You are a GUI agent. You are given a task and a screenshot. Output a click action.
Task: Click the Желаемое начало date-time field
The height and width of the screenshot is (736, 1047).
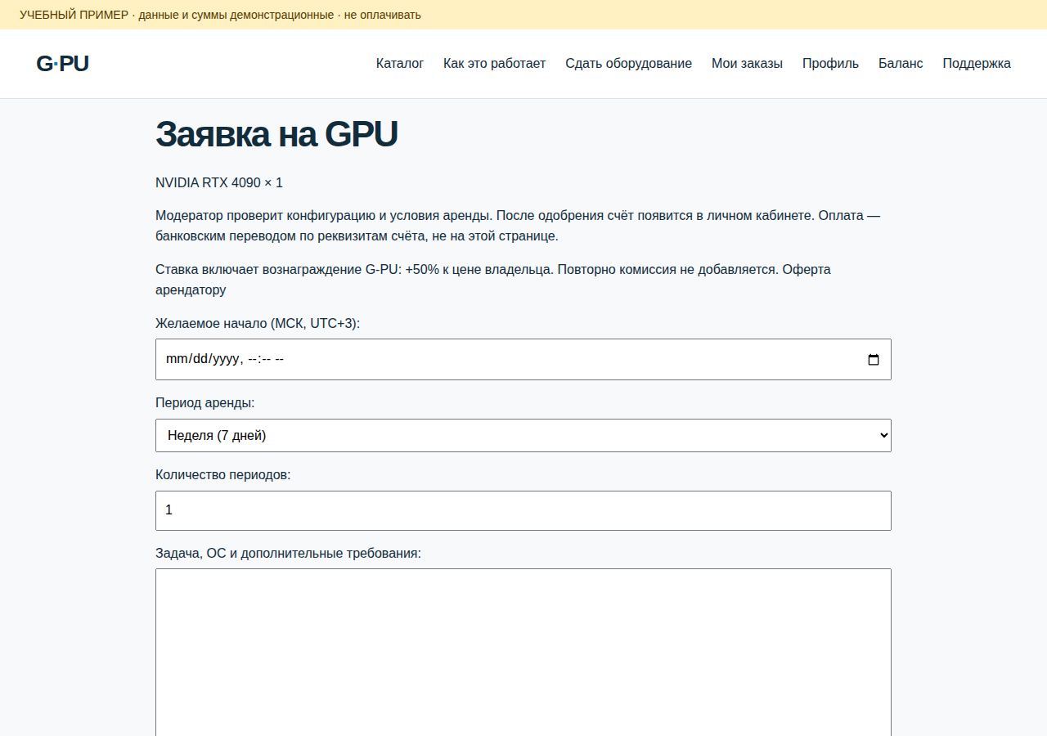click(523, 360)
